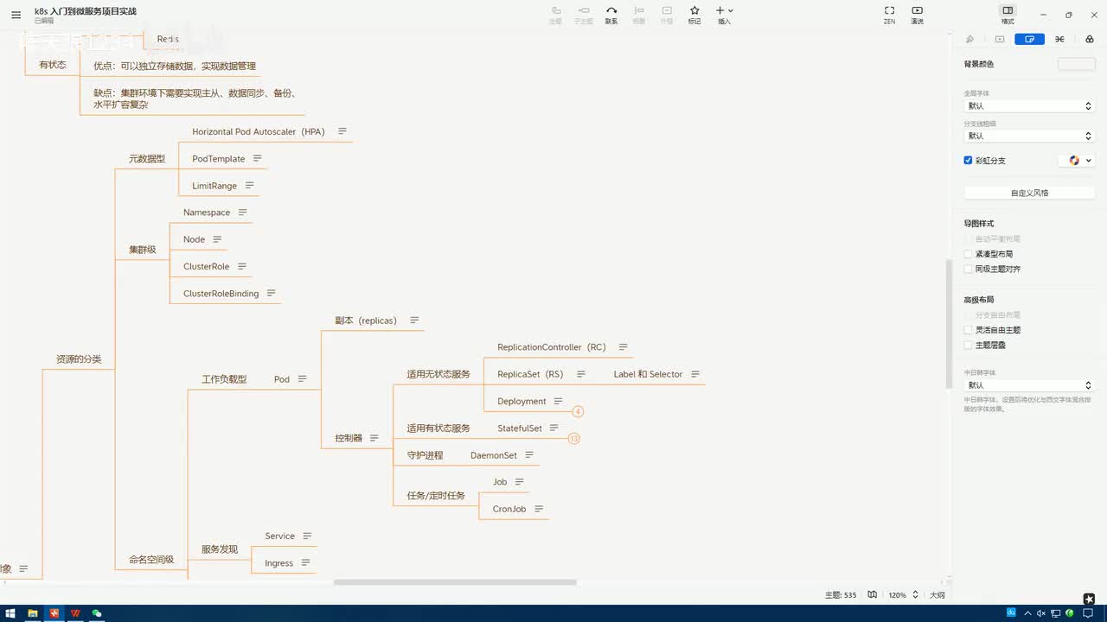The width and height of the screenshot is (1107, 622).
Task: Select the 工作负载型 topic
Action: (224, 379)
